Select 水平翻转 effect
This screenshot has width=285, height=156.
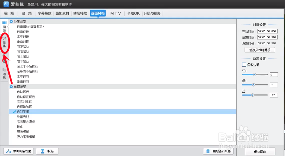click(x=23, y=37)
